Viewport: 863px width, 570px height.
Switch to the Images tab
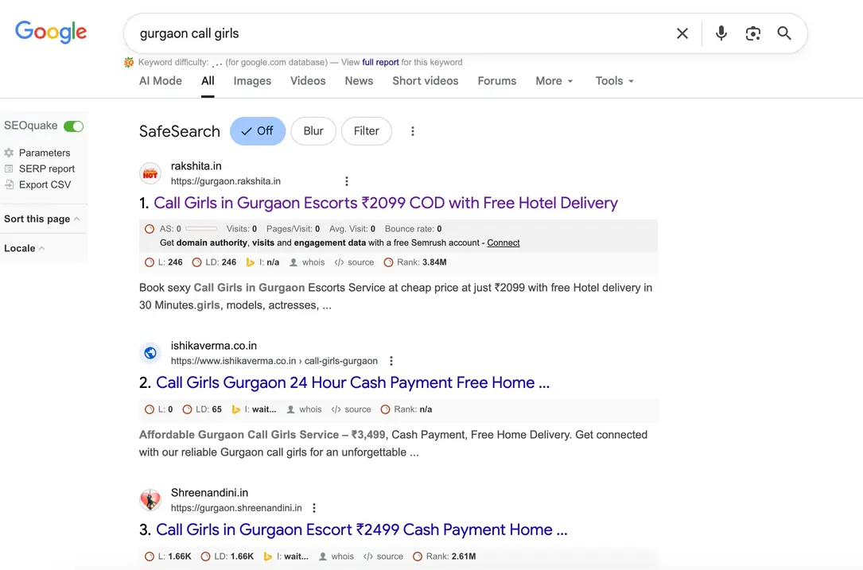tap(252, 81)
